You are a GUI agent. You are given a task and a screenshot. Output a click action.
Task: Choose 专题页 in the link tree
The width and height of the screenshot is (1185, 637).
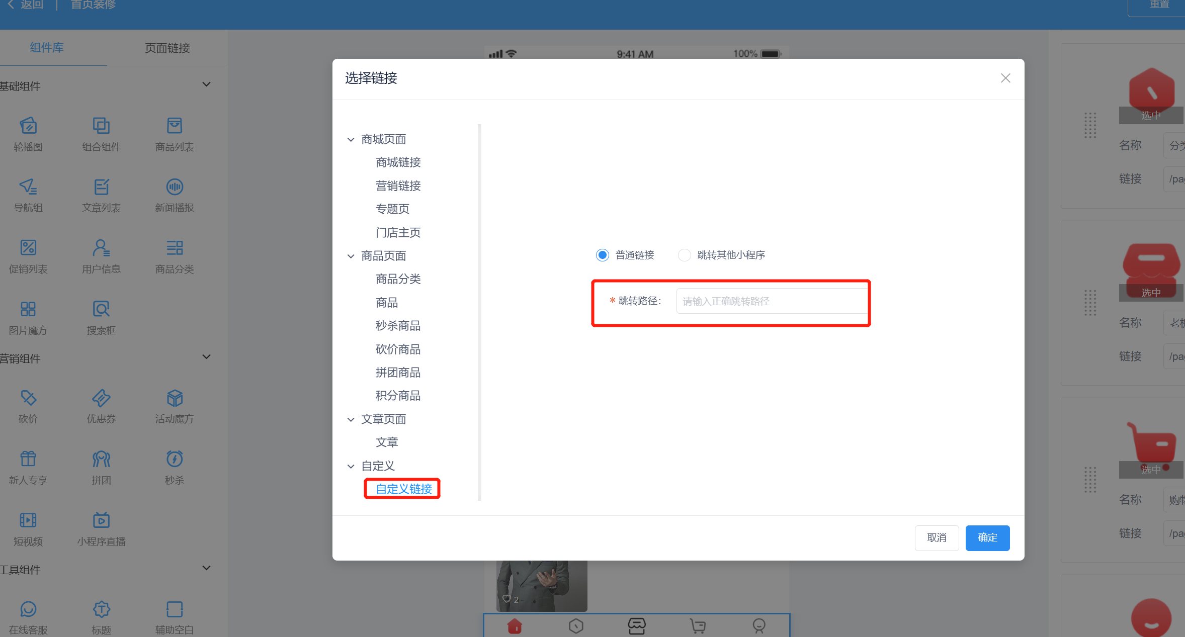pos(392,209)
